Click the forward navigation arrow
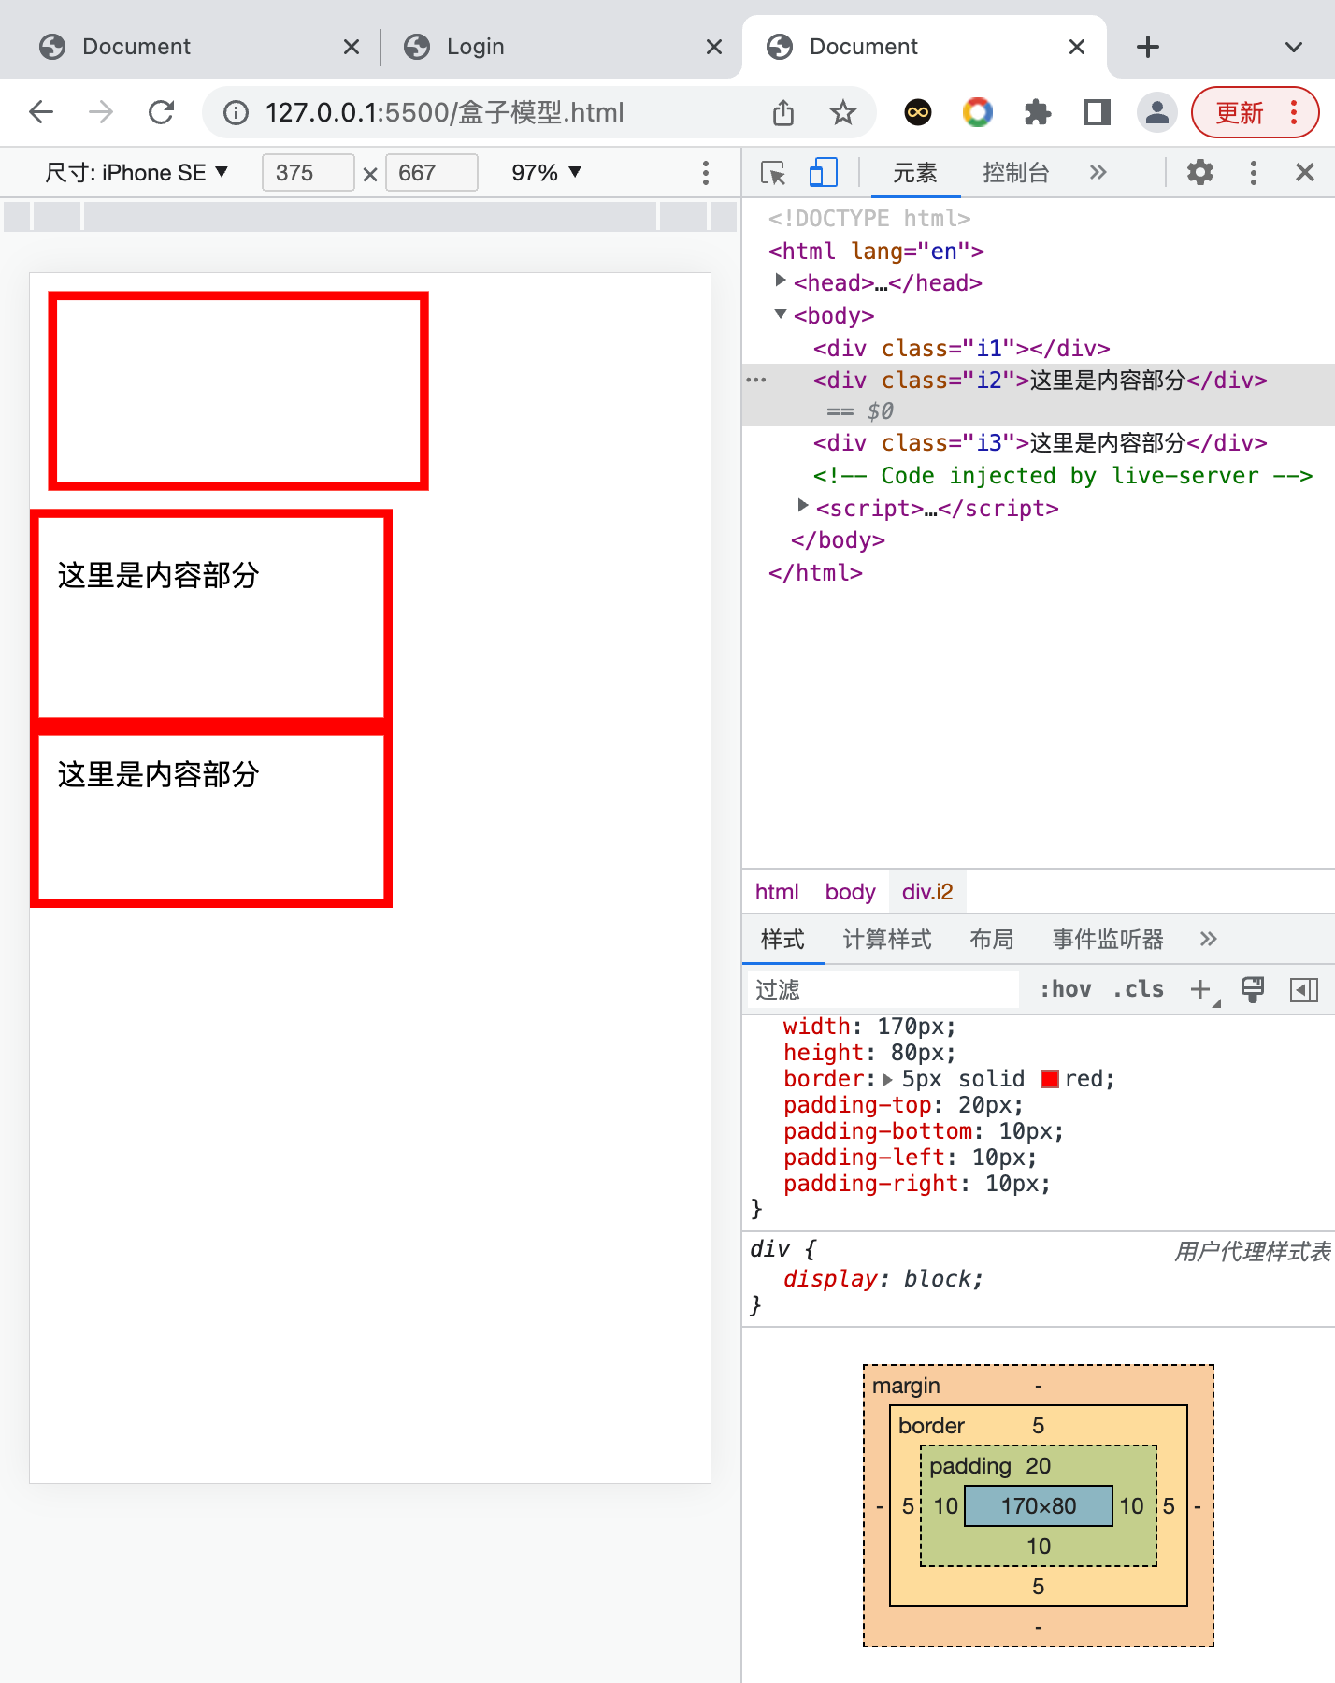The height and width of the screenshot is (1683, 1335). pyautogui.click(x=101, y=112)
